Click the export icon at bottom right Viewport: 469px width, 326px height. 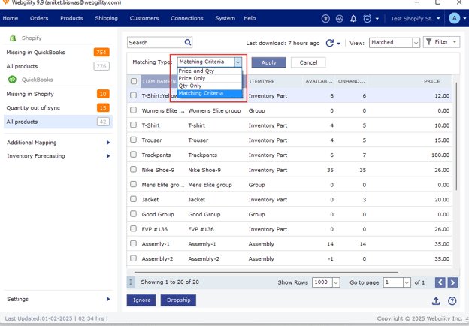(x=437, y=301)
